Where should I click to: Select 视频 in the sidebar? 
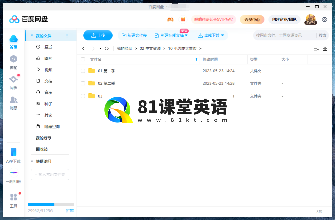48,70
